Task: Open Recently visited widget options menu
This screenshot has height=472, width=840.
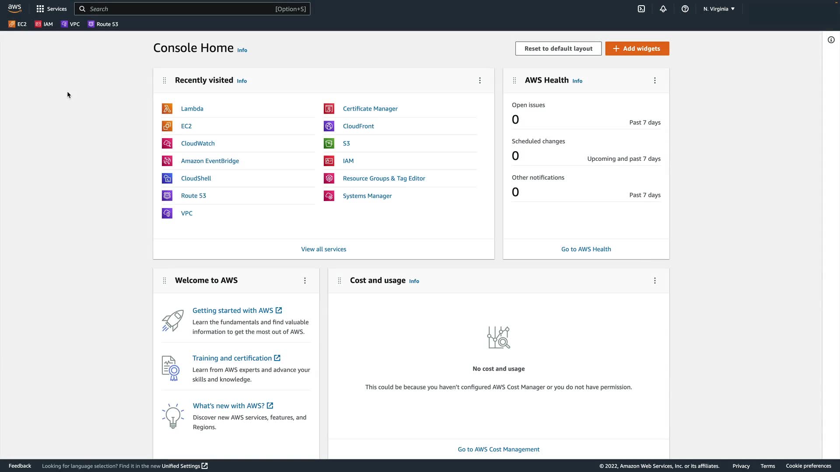Action: click(480, 80)
